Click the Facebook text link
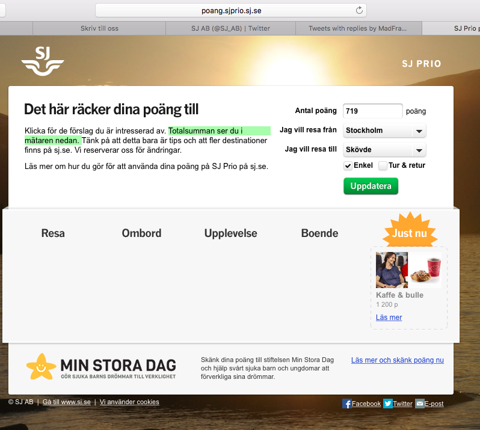The width and height of the screenshot is (480, 430). pyautogui.click(x=366, y=404)
